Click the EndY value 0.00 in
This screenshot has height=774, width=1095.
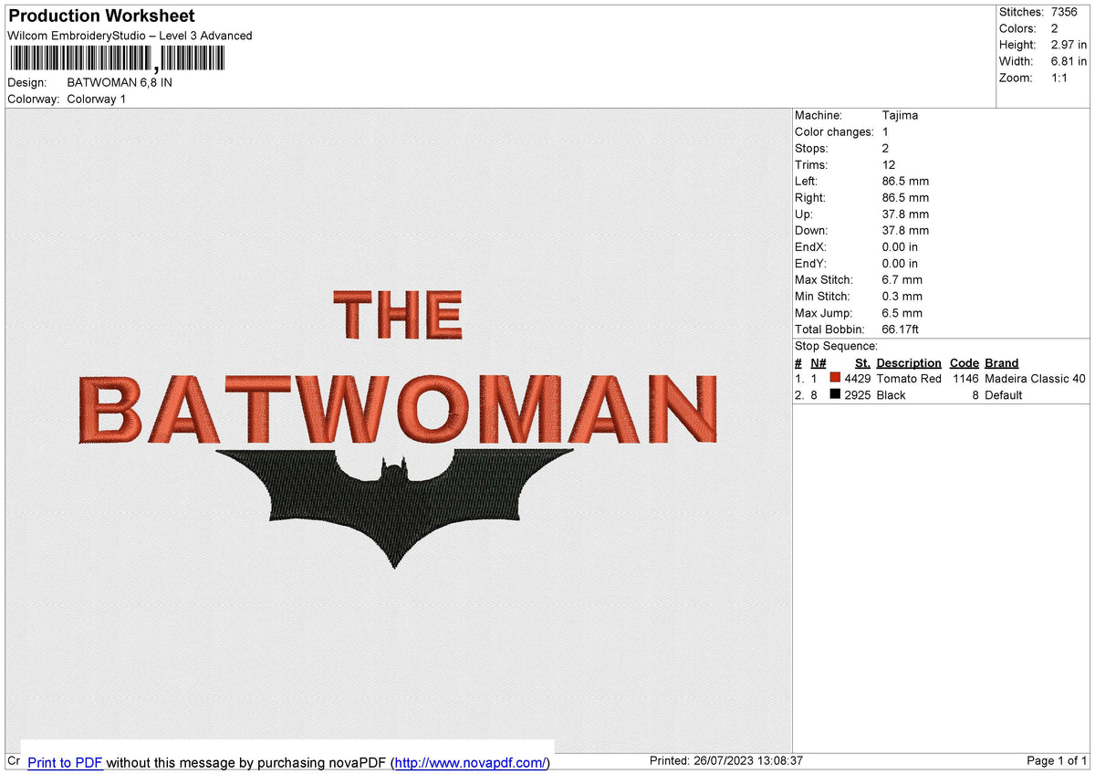coord(900,263)
